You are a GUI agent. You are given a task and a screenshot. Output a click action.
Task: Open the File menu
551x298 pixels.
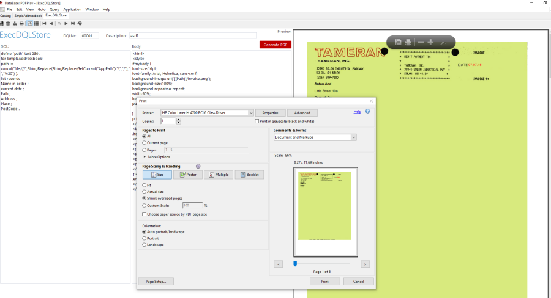[9, 9]
